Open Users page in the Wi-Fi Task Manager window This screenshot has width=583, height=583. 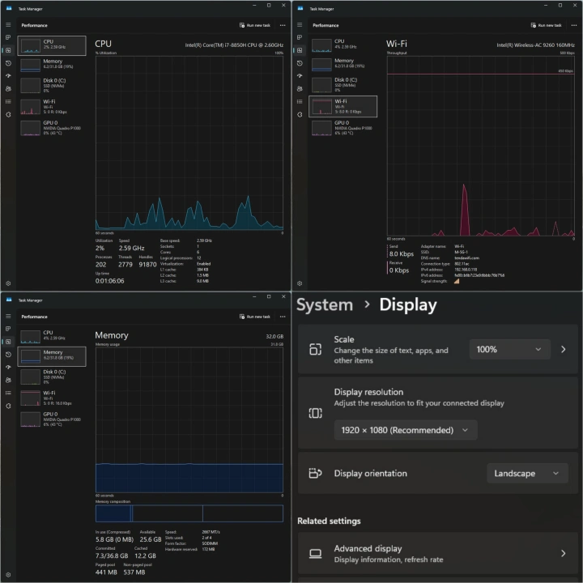(299, 88)
